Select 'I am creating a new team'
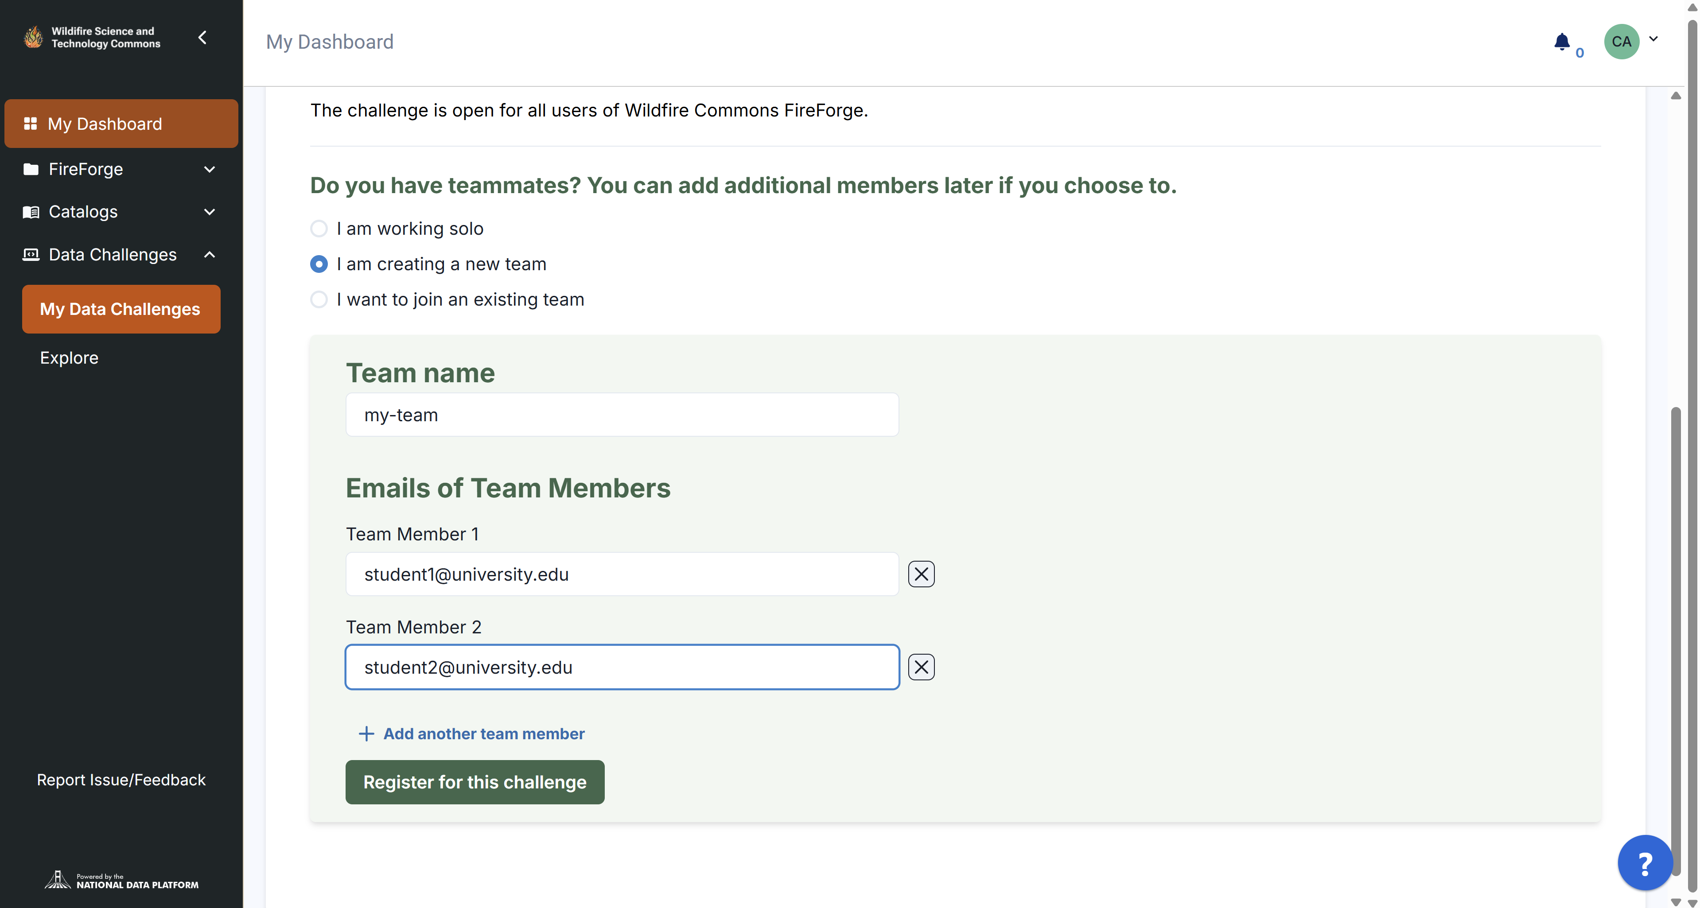The width and height of the screenshot is (1700, 908). click(x=319, y=264)
